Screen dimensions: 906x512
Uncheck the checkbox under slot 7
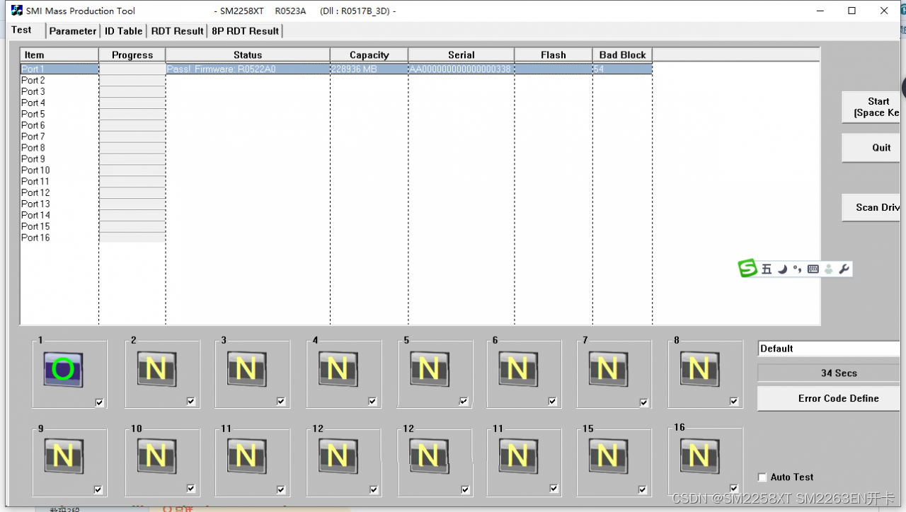click(x=643, y=402)
